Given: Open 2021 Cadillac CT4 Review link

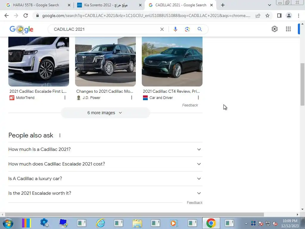Looking at the screenshot, I should click(171, 91).
